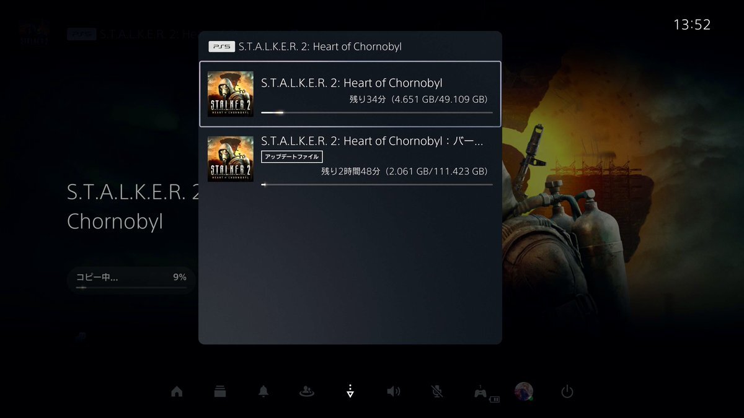Toggle the microphone mute icon

point(437,391)
